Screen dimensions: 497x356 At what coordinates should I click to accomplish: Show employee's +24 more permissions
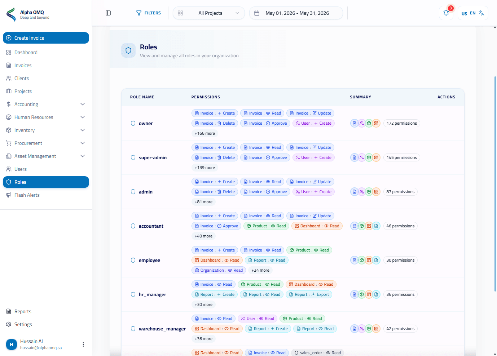pos(260,270)
